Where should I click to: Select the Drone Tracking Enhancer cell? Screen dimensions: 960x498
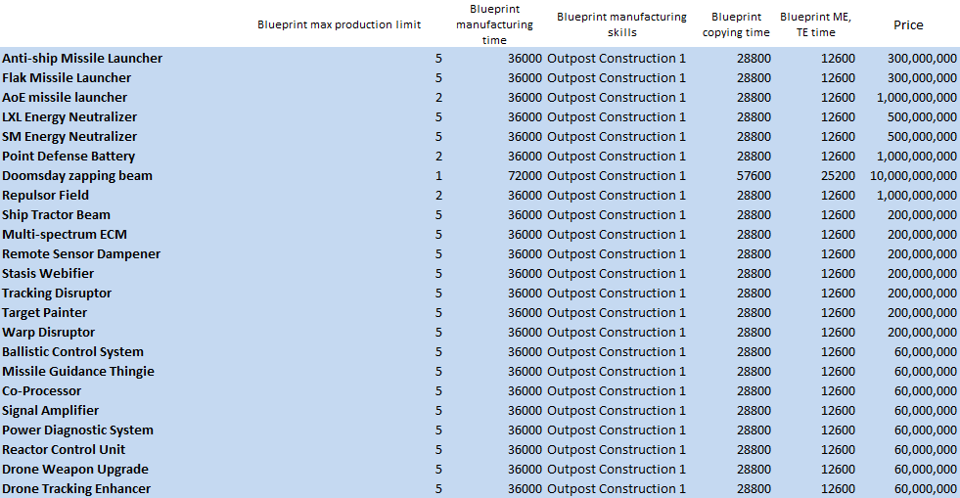tap(76, 489)
